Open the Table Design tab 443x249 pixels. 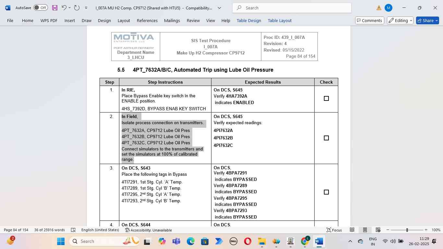pyautogui.click(x=249, y=20)
